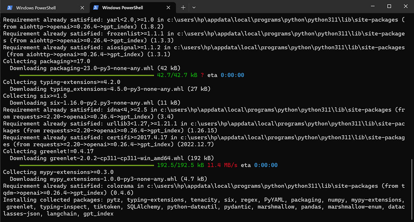
Task: Click the '42.7/42.7 kB' progress value
Action: (x=177, y=75)
